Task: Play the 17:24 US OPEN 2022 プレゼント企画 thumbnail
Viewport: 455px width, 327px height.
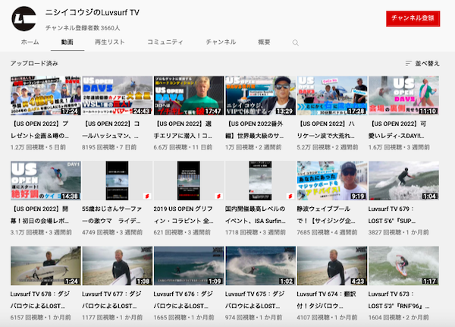Action: [45, 96]
